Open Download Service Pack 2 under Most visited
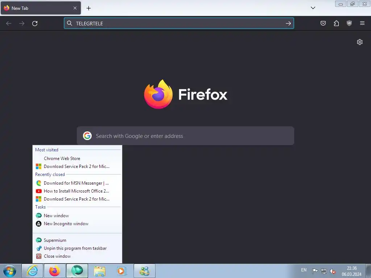Viewport: 371px width, 278px height. tap(77, 167)
